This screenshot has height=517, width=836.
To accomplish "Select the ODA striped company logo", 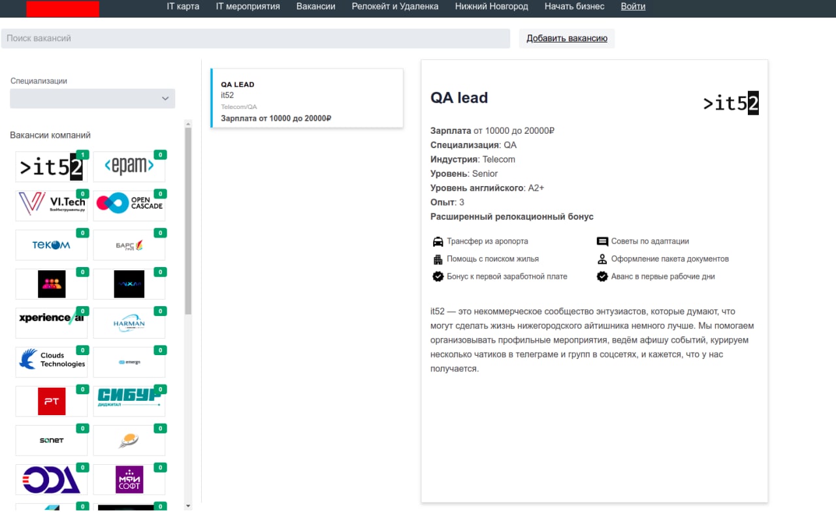I will (51, 480).
